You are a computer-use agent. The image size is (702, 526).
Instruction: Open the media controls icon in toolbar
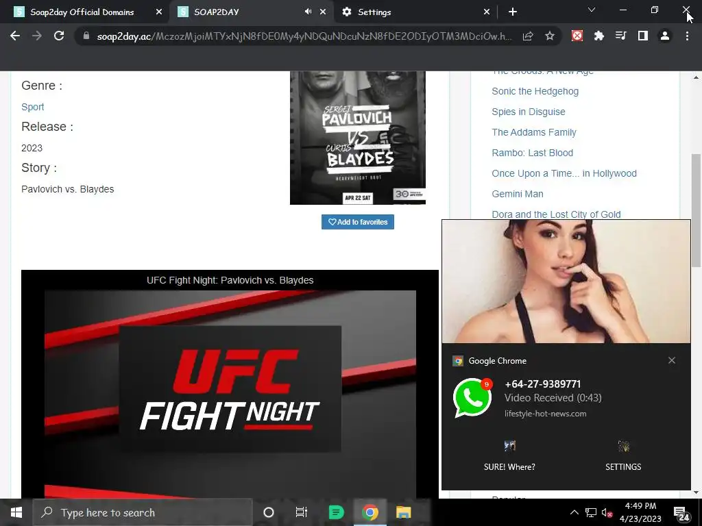point(620,36)
